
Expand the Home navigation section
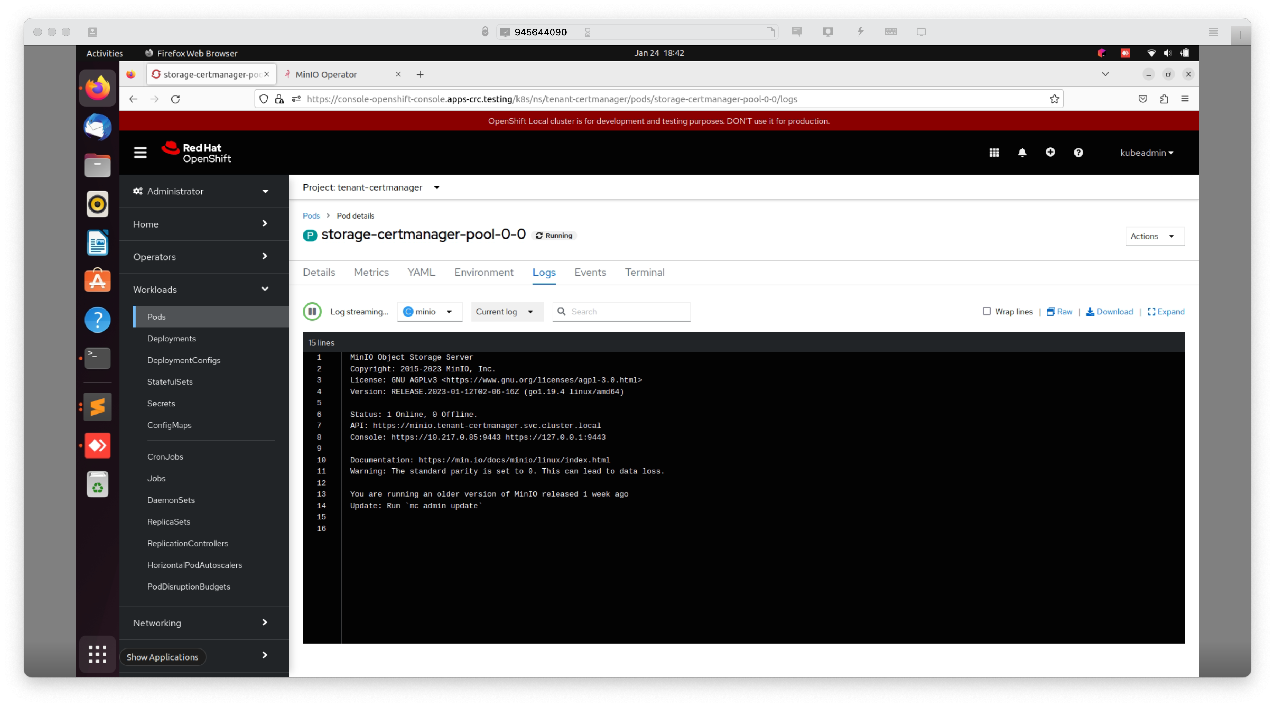click(x=203, y=224)
